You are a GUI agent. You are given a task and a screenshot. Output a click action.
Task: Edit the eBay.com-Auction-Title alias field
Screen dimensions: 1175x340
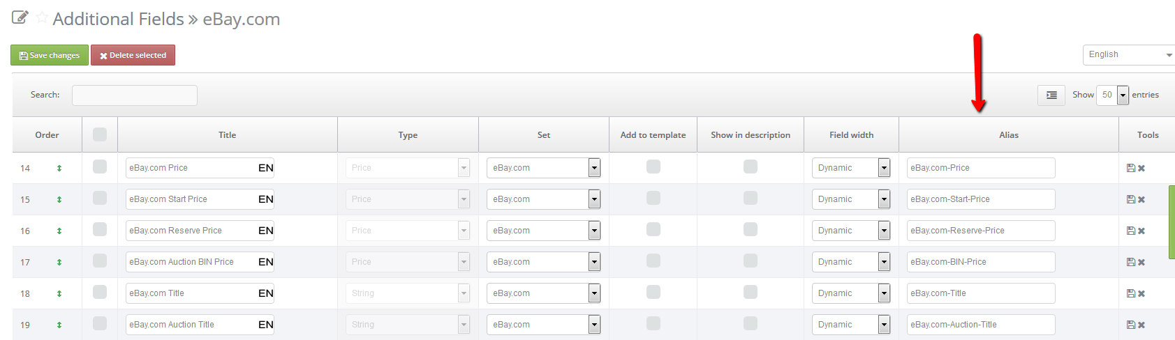pyautogui.click(x=981, y=325)
